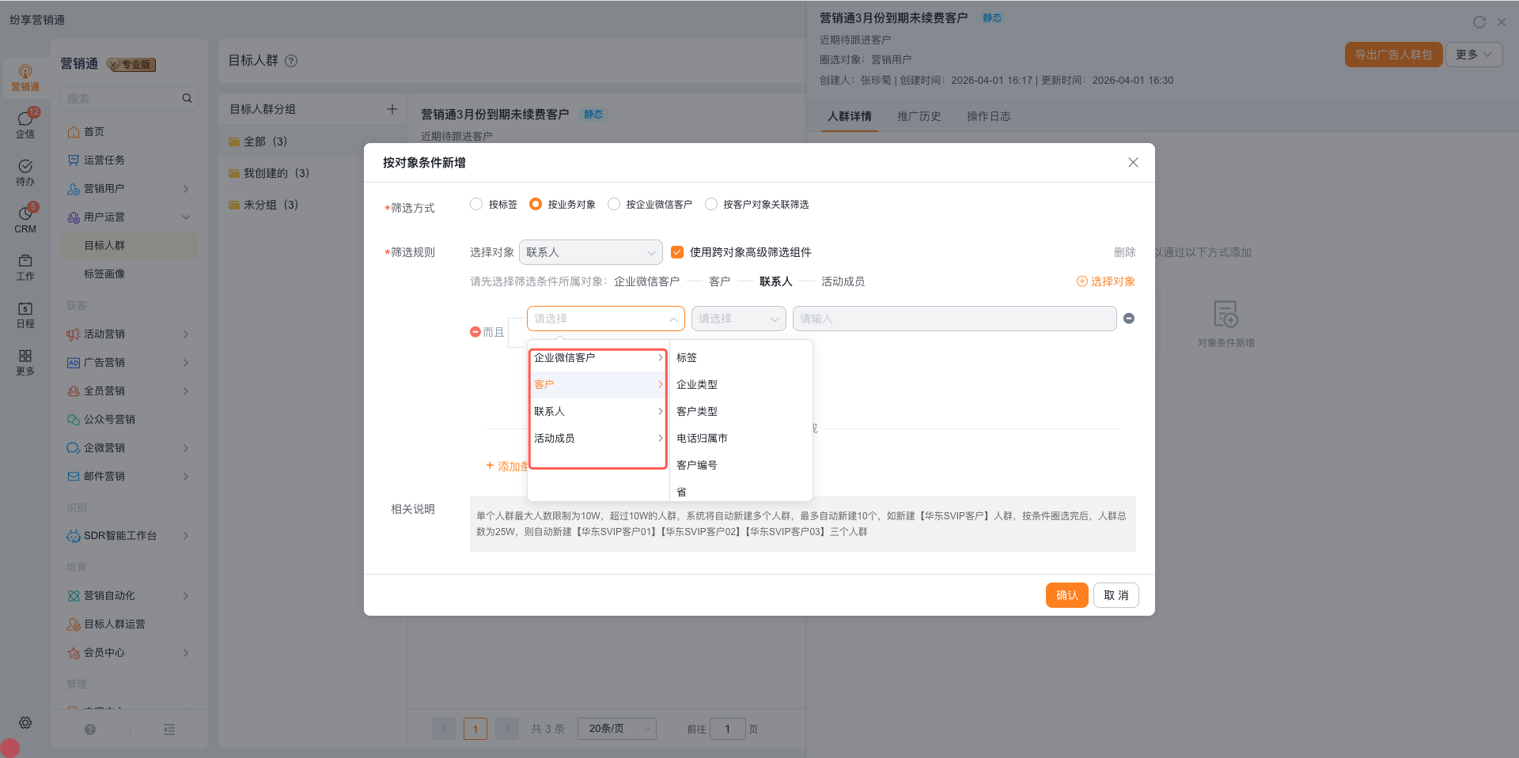Viewport: 1519px width, 758px height.
Task: Click the help icon next to 目标人群 title
Action: point(291,61)
